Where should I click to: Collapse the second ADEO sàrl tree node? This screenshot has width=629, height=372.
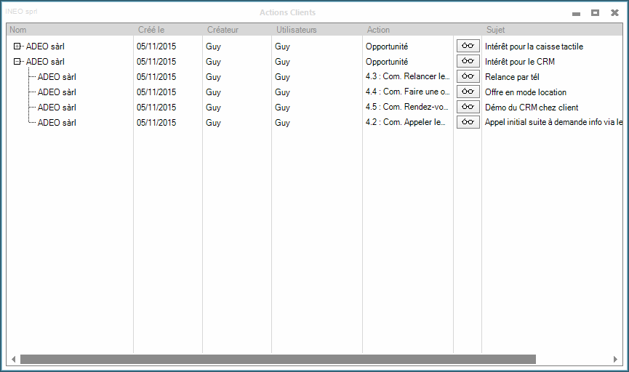(17, 62)
